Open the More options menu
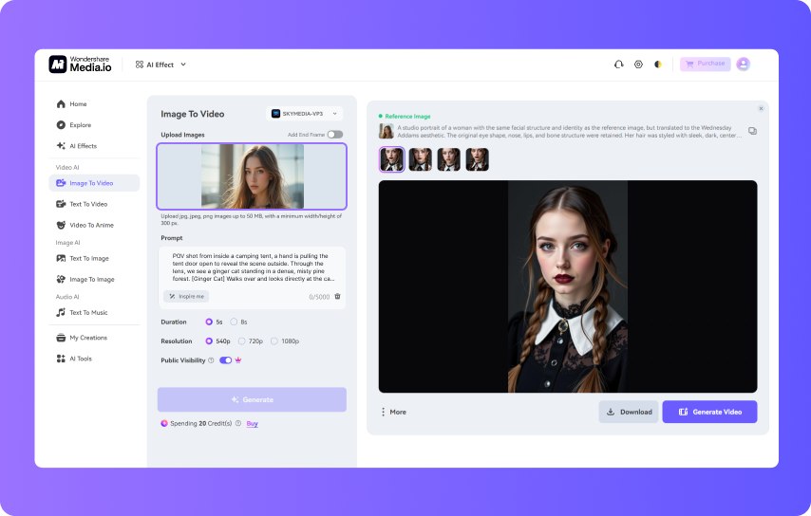 point(394,413)
